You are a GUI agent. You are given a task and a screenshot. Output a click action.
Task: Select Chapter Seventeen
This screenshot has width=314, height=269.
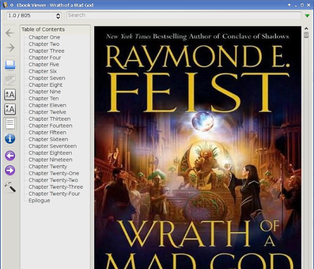(x=53, y=146)
